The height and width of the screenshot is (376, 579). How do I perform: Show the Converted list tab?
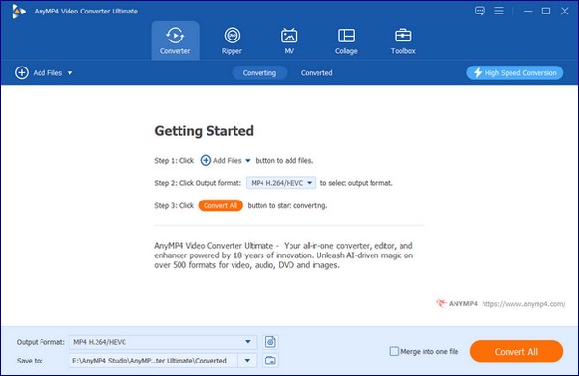(317, 73)
